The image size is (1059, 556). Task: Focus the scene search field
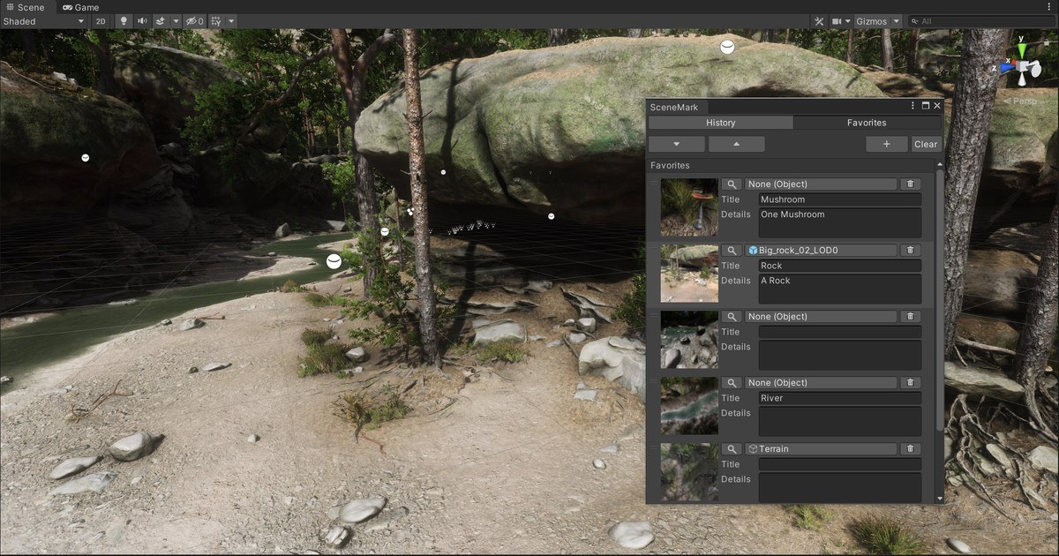[x=981, y=20]
